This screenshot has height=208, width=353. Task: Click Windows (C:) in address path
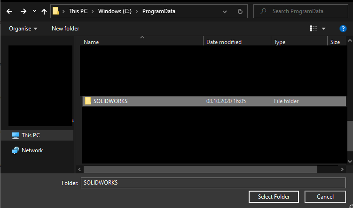click(x=116, y=11)
